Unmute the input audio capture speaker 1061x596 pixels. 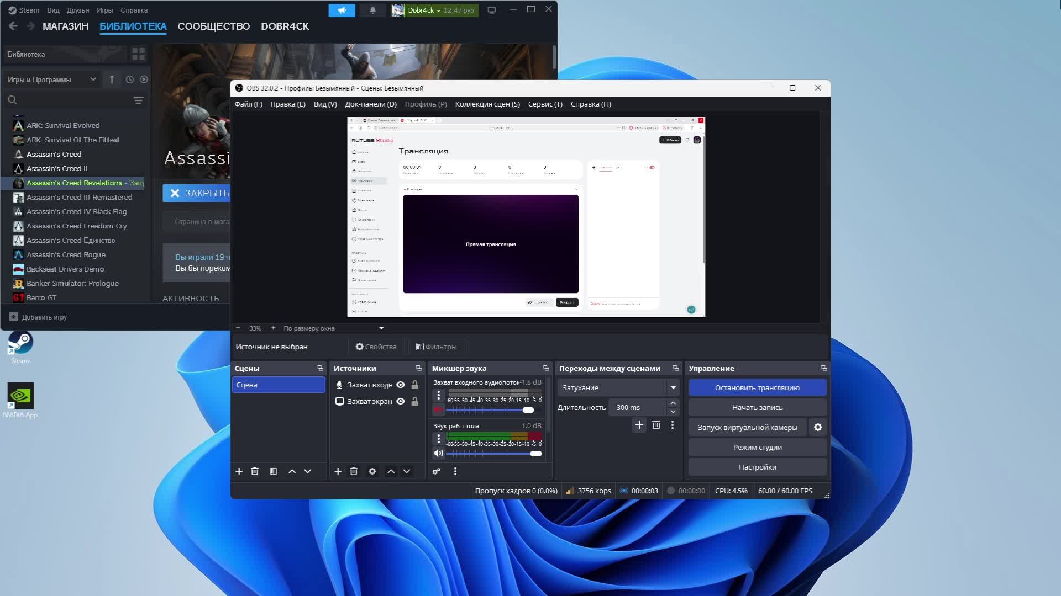[x=438, y=409]
